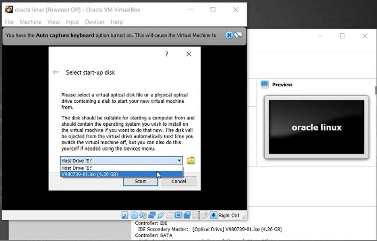377x241 pixels.
Task: Click the oracle linux preview thumbnail
Action: (316, 127)
